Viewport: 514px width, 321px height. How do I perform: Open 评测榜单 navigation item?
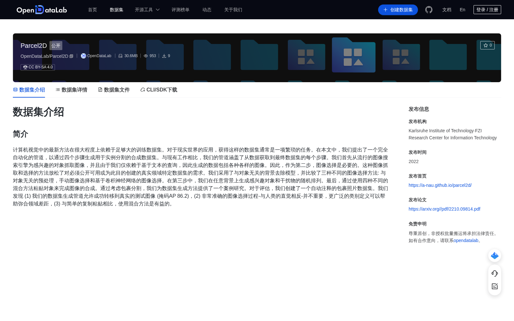point(181,10)
